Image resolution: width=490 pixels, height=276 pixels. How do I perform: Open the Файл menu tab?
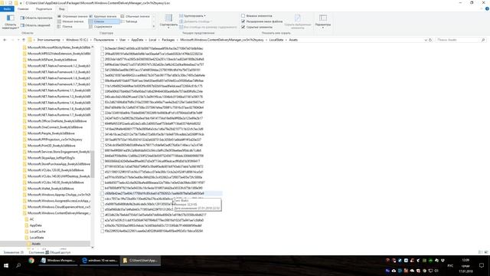7,9
